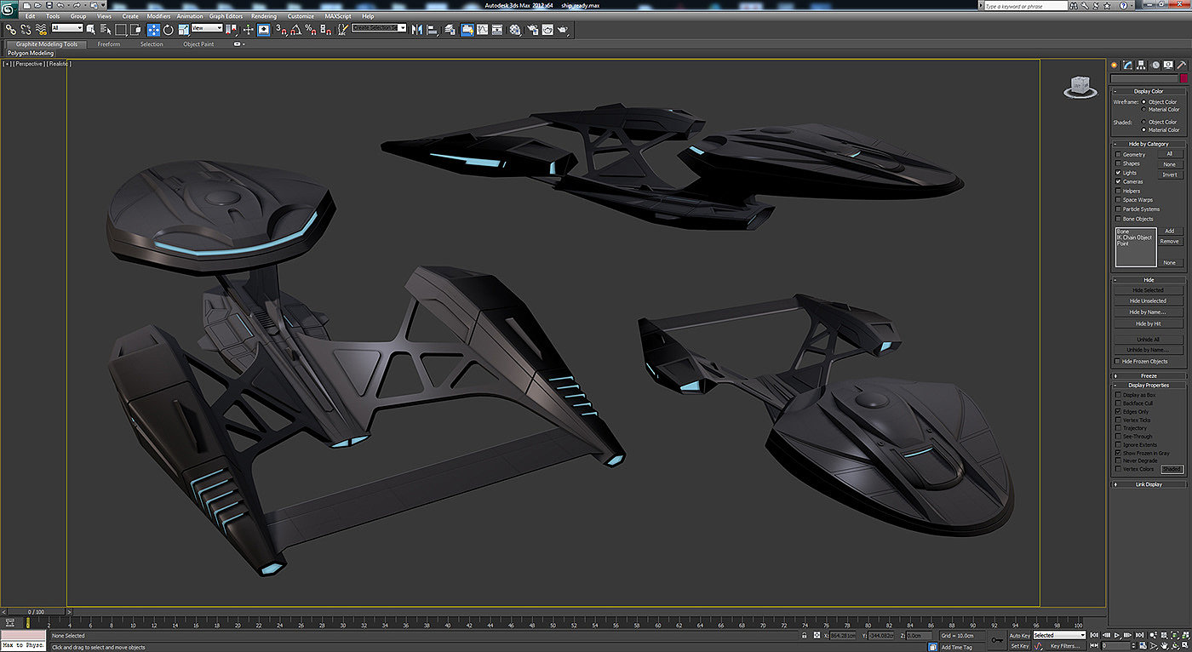Select the Select and Move tool

click(153, 30)
